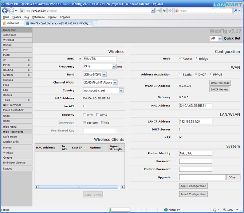
Task: Open the Избранное menu
Action: click(39, 17)
